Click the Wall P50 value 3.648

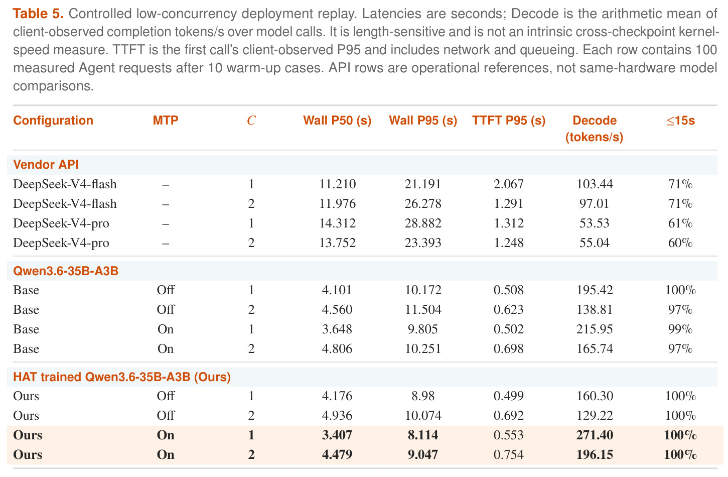(337, 329)
